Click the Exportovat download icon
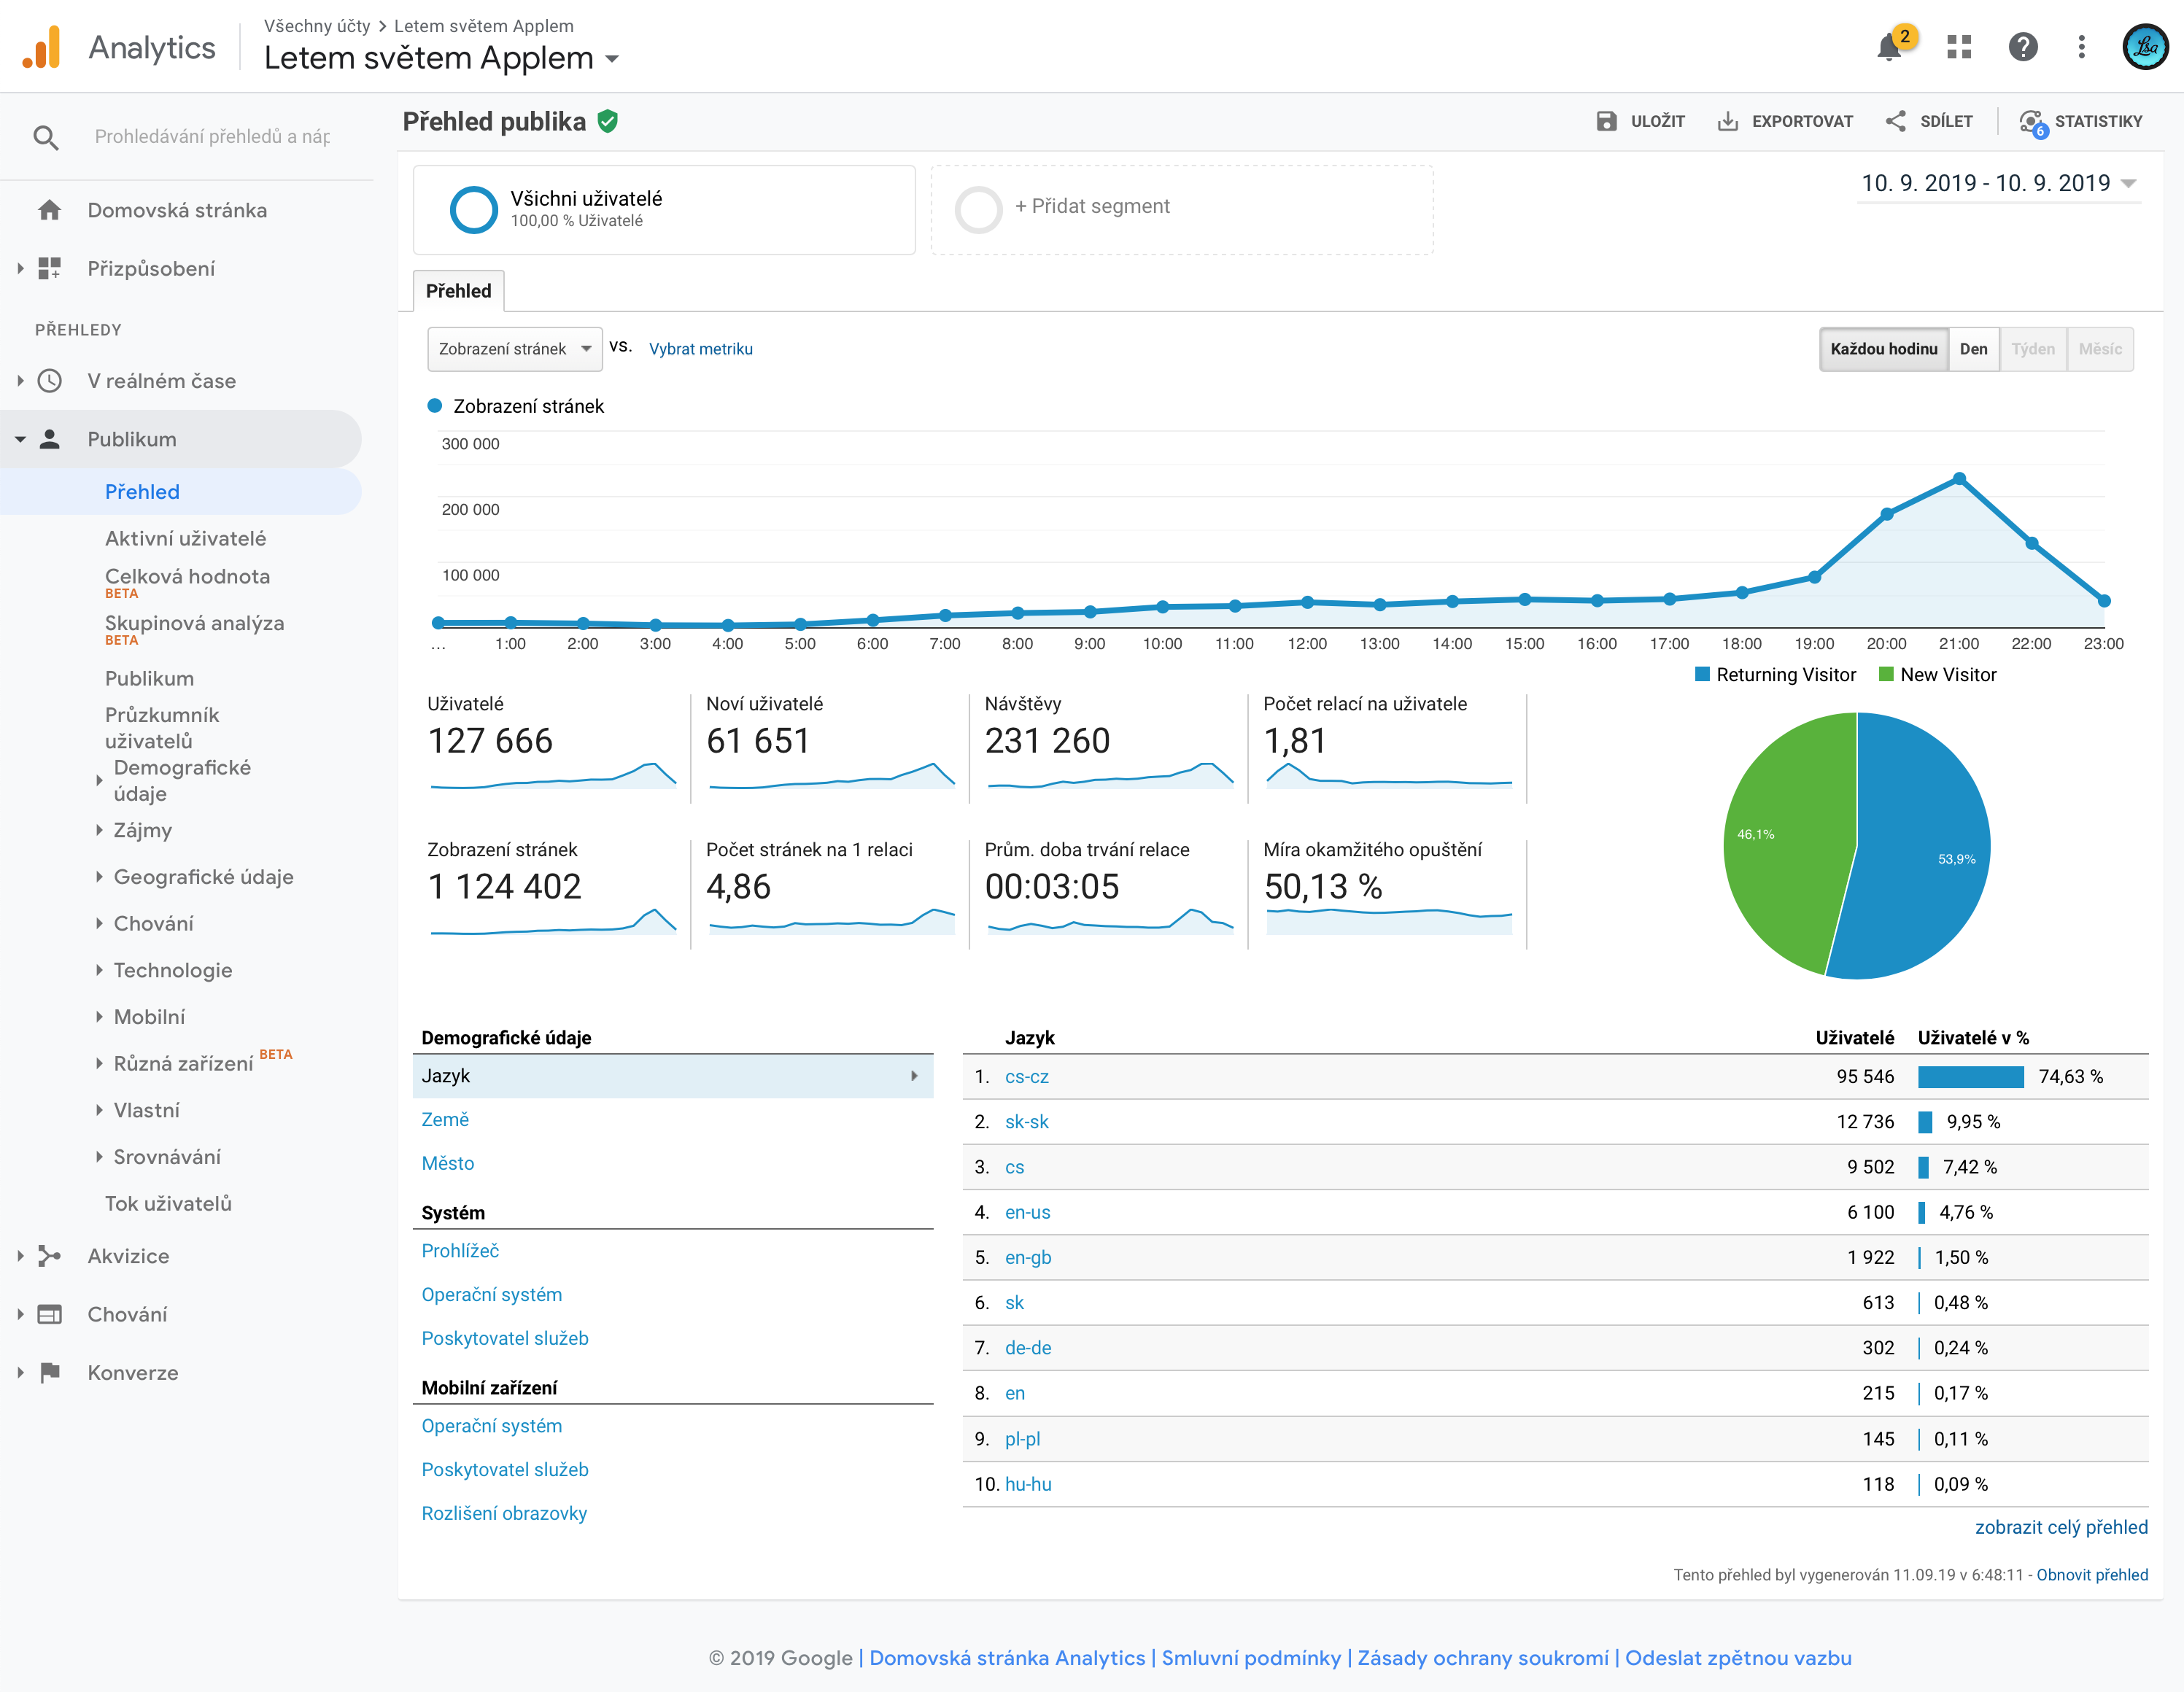2184x1692 pixels. click(1727, 121)
